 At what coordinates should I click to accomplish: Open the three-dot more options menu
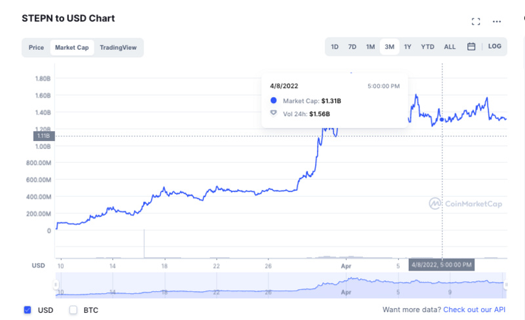(497, 21)
